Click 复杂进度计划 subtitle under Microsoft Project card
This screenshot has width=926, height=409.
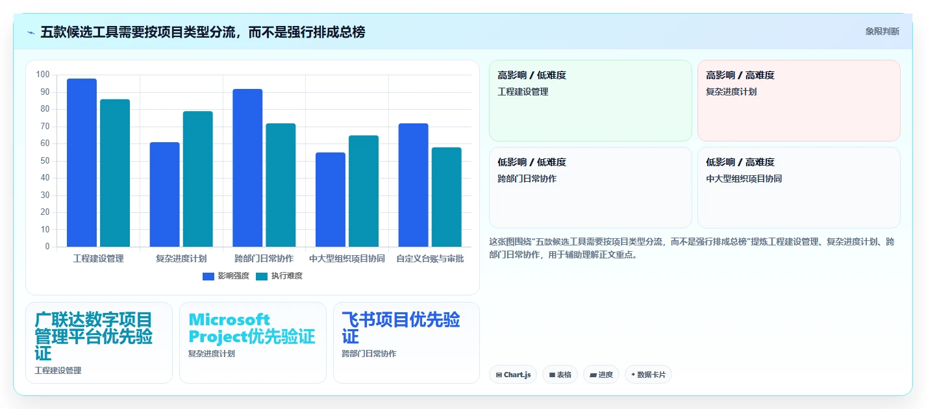tap(212, 354)
